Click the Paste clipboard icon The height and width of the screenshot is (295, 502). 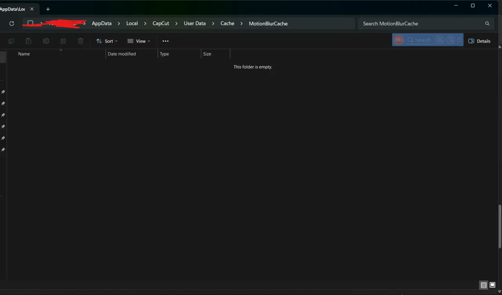(29, 41)
